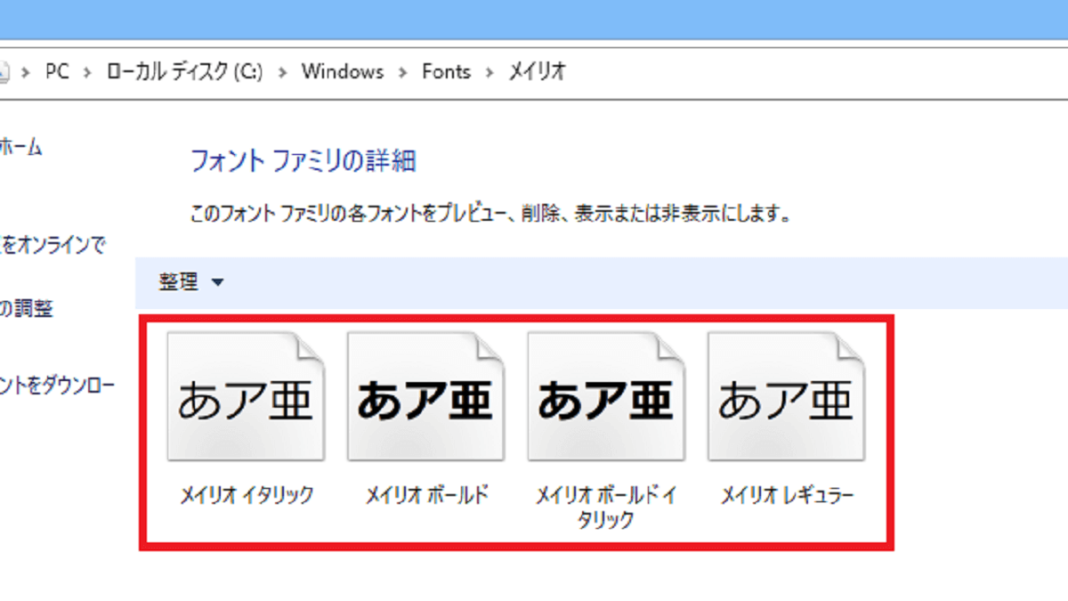Navigate to Fonts via the breadcrumb
1068x601 pixels.
point(446,72)
